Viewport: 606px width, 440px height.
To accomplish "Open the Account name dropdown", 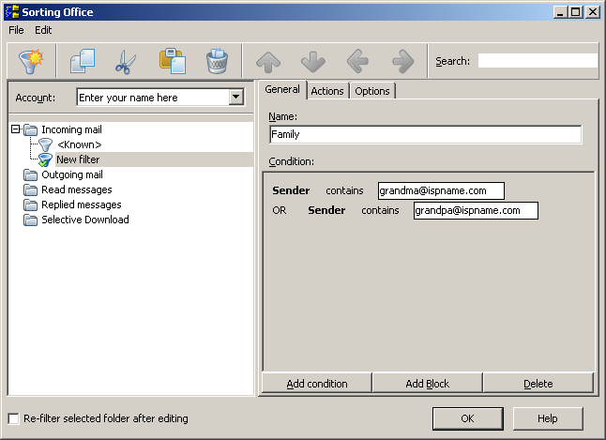I will point(235,98).
